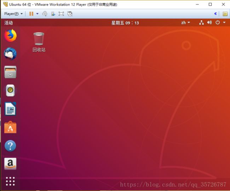Launch LibreOffice Writer from the dock
The height and width of the screenshot is (191, 230).
tap(10, 109)
